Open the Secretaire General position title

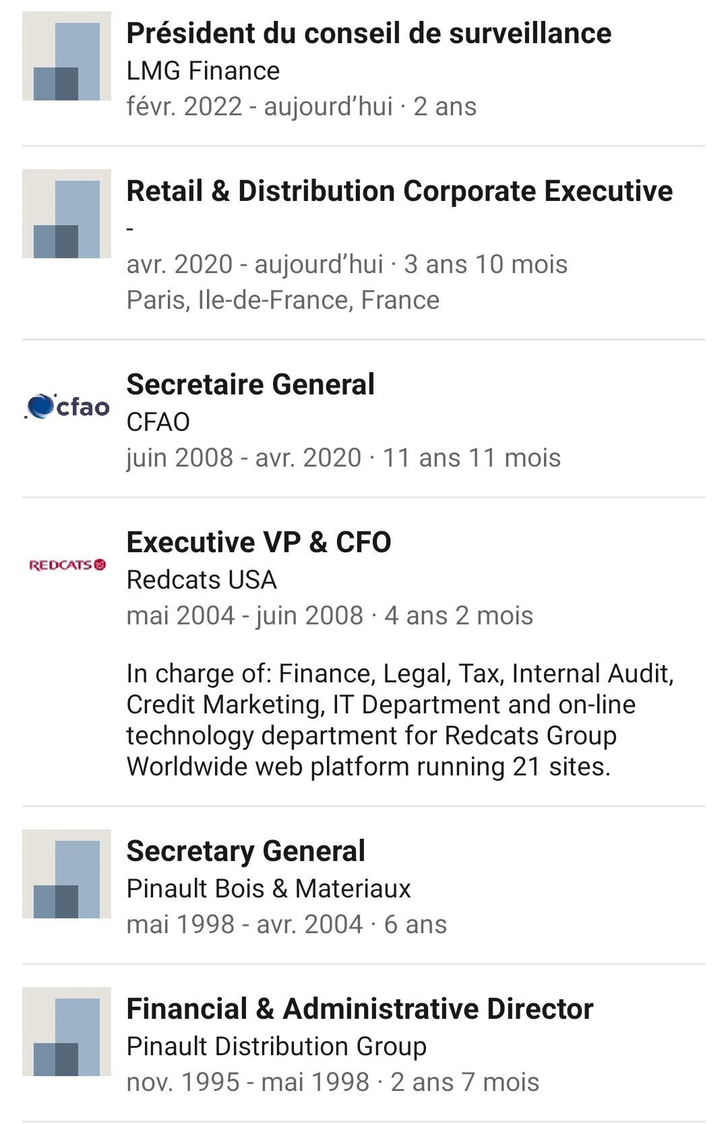250,384
